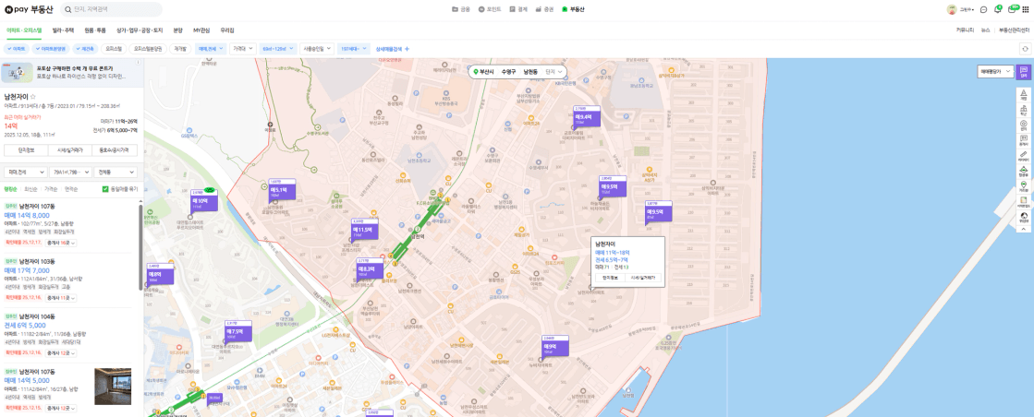The image size is (1034, 417).
Task: Click the notification bell icon
Action: 998,9
